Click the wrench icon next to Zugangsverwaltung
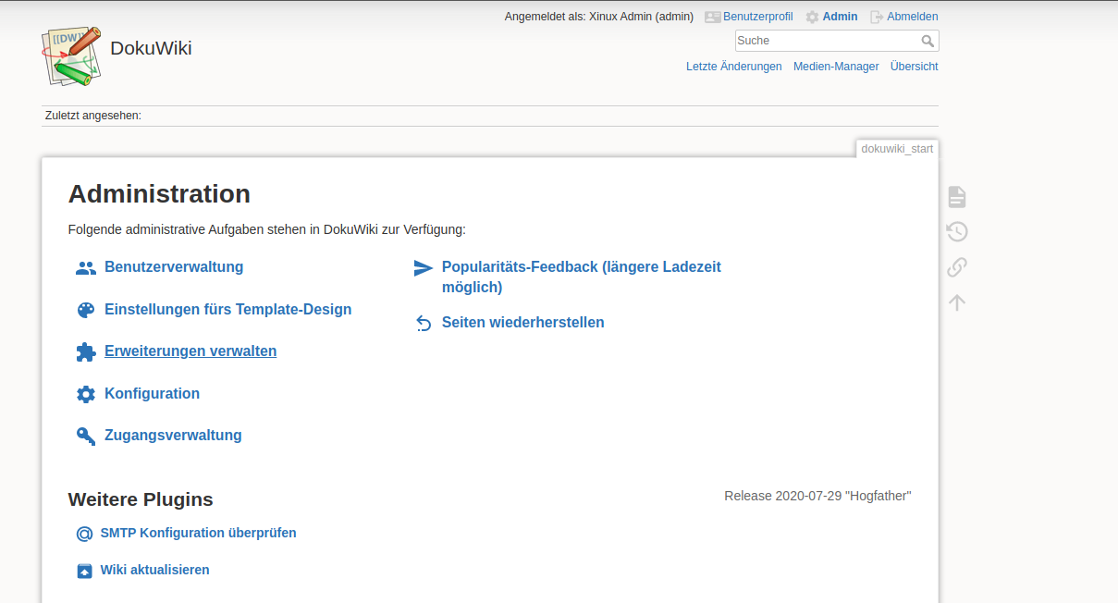1118x603 pixels. click(x=85, y=435)
